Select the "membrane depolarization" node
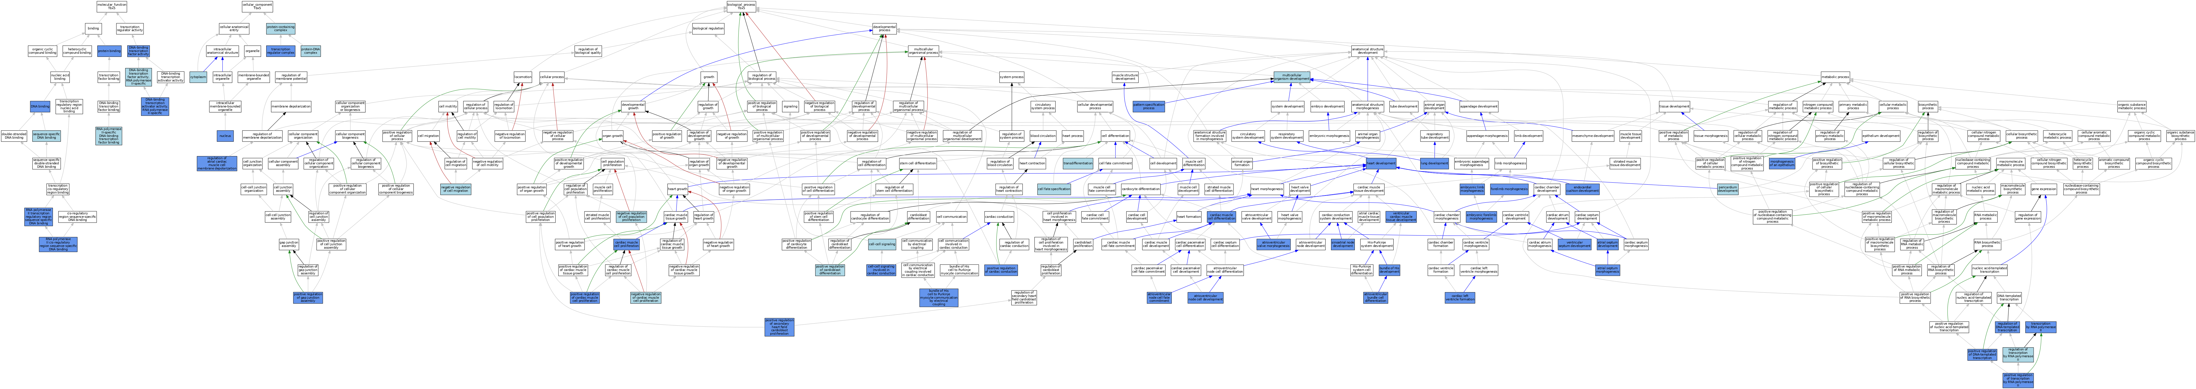This screenshot has width=2196, height=389. 291,106
